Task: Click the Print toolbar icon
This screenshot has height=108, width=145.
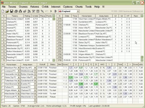Action: [16, 11]
